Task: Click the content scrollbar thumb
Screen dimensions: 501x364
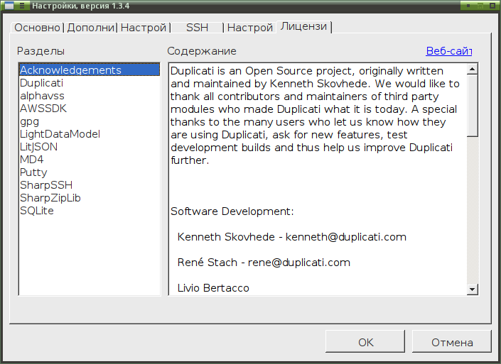Action: coord(473,106)
